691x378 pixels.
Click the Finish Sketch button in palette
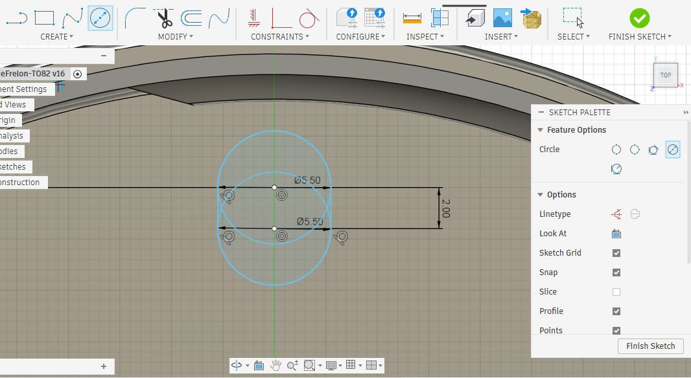click(x=650, y=346)
